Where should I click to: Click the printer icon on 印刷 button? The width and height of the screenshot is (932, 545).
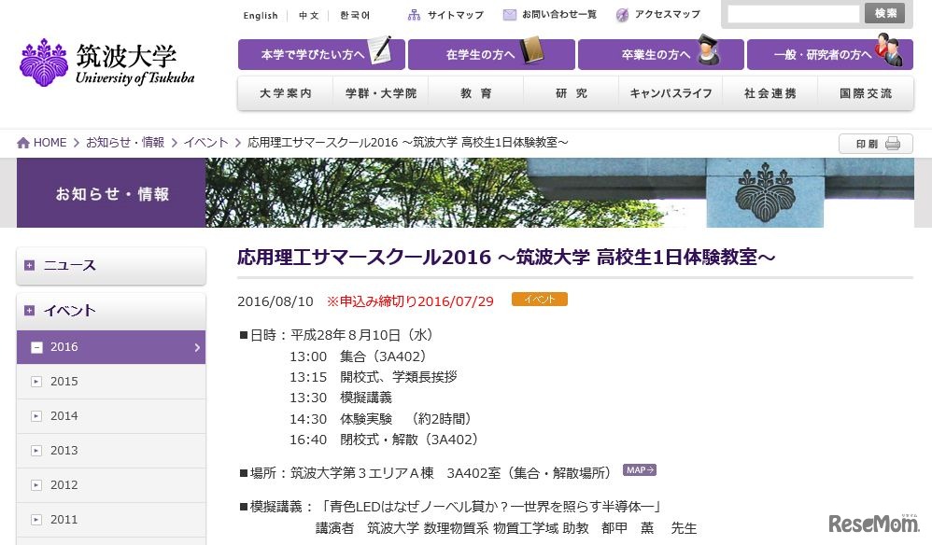coord(893,144)
